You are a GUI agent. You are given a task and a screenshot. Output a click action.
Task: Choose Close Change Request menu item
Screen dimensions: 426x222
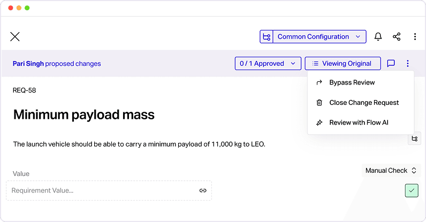click(x=361, y=103)
